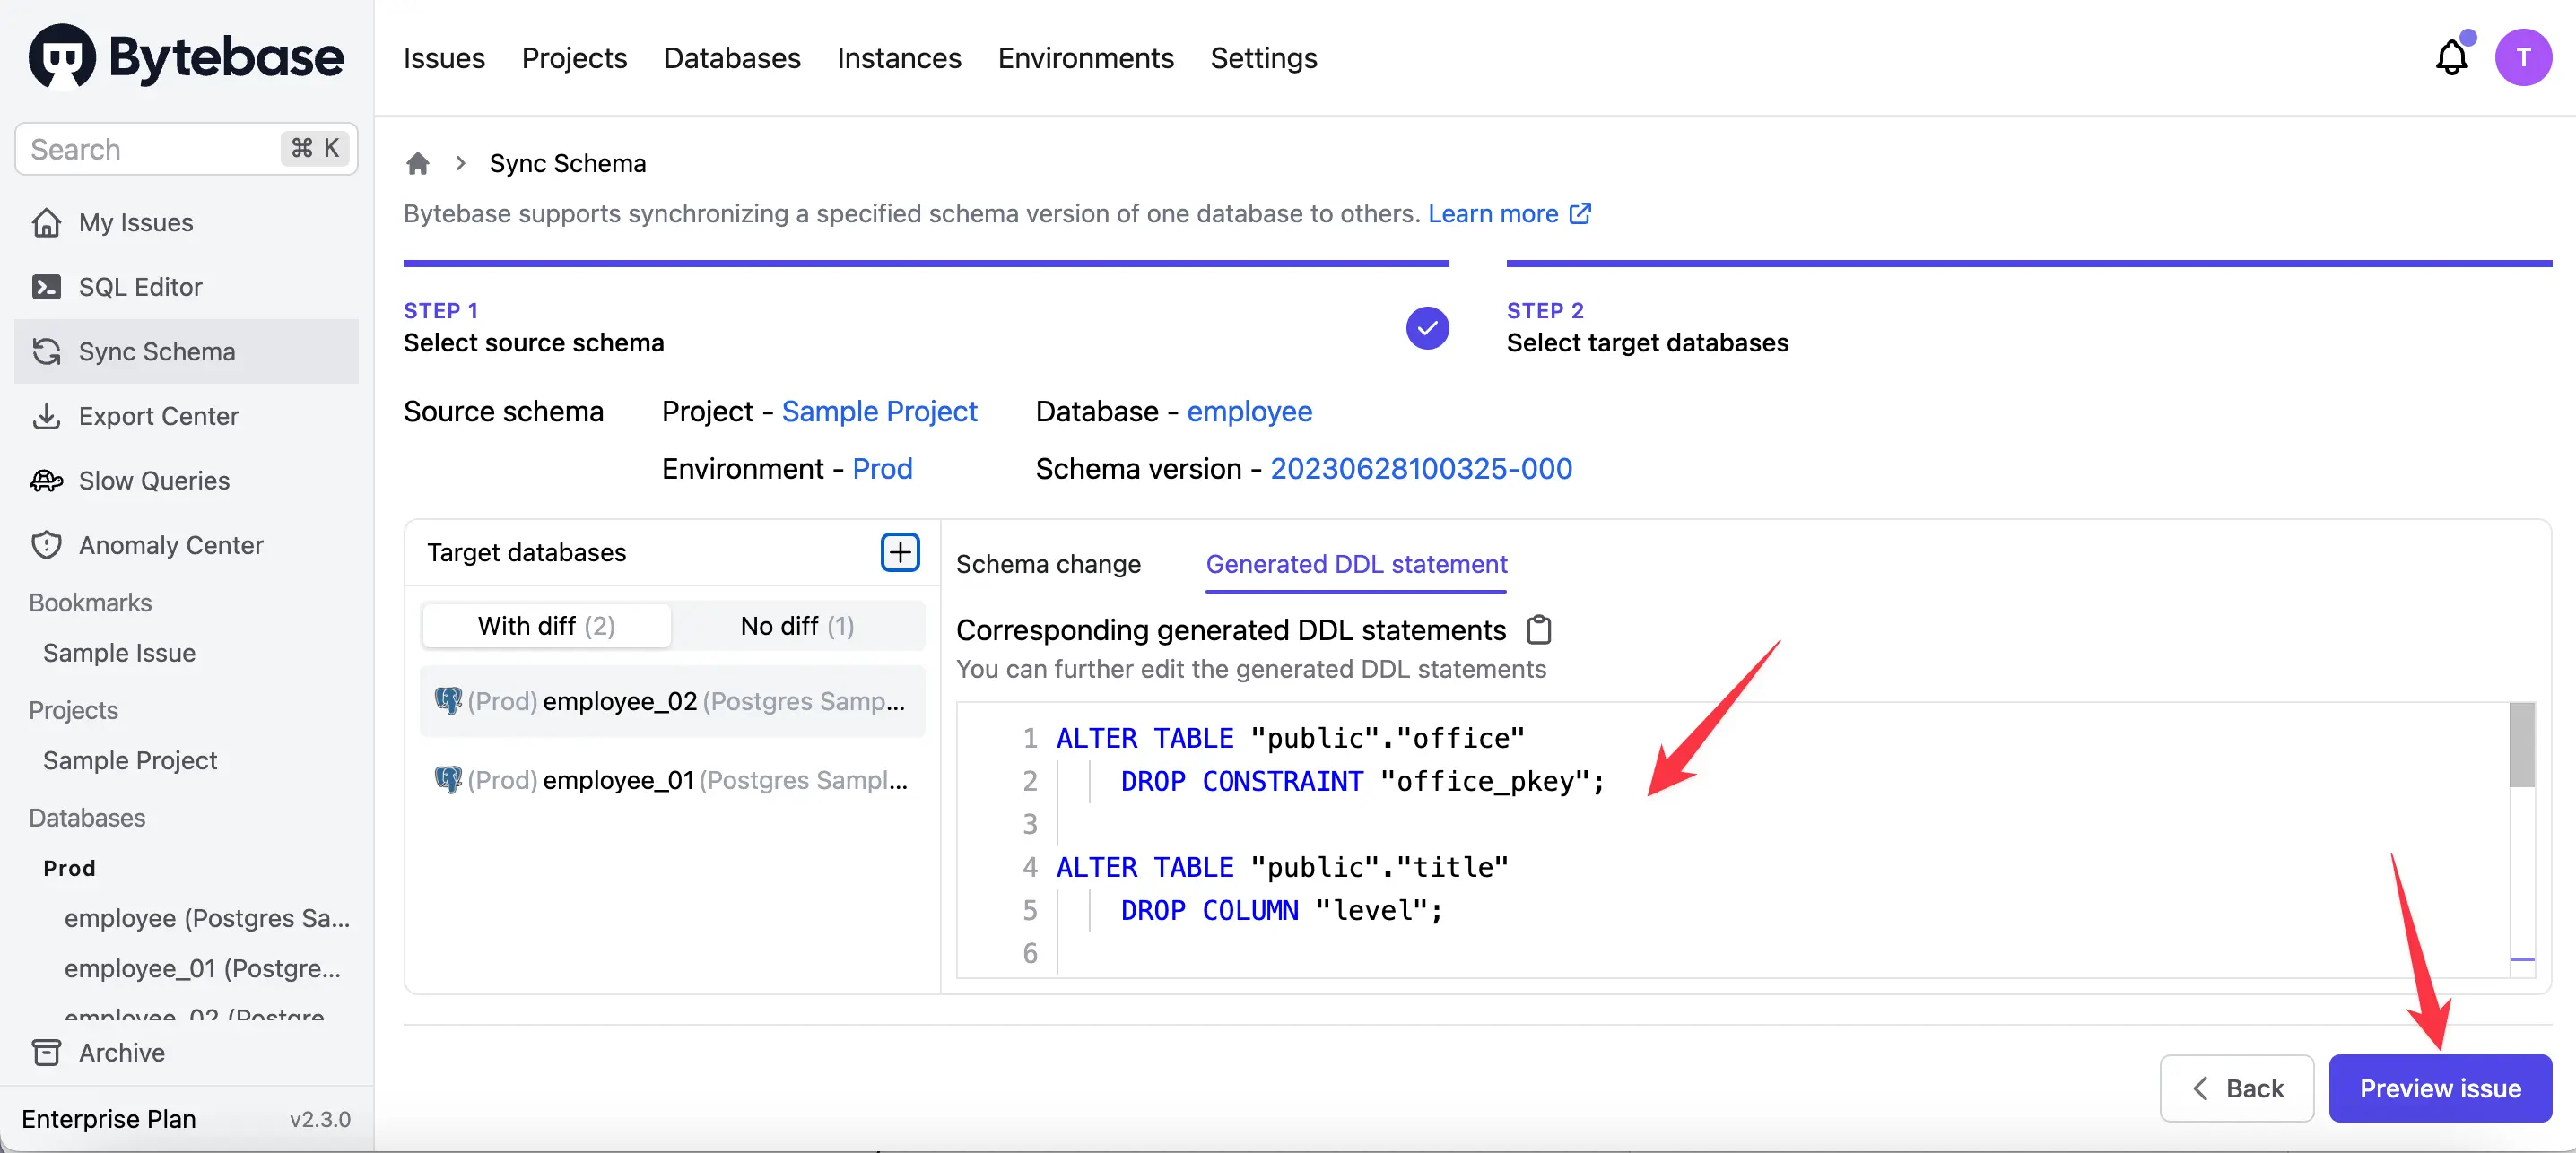The width and height of the screenshot is (2576, 1153).
Task: Expand the Prod databases group
Action: click(69, 868)
